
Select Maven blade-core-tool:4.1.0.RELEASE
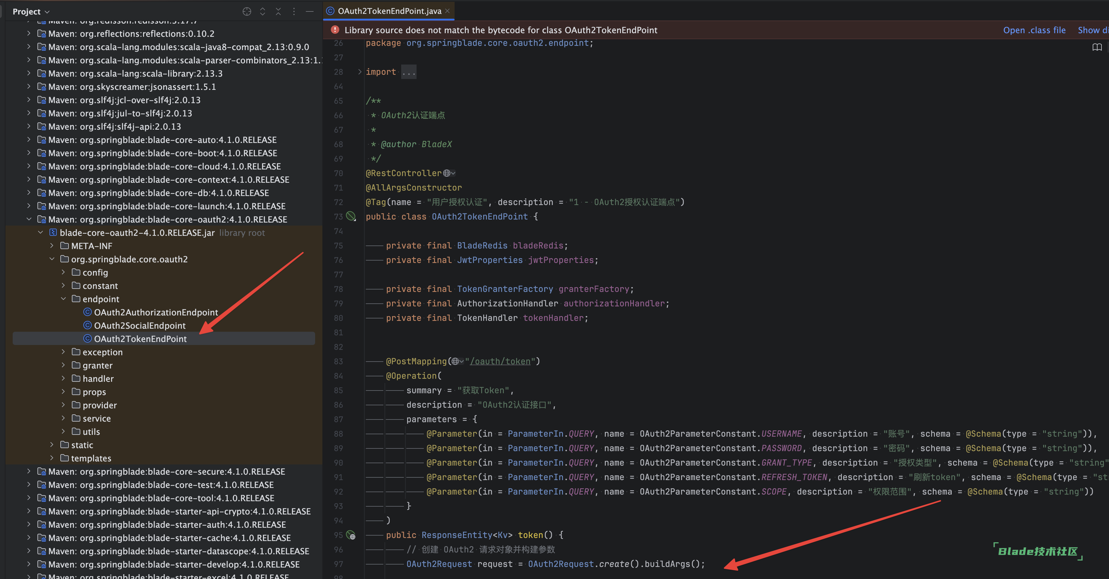161,498
